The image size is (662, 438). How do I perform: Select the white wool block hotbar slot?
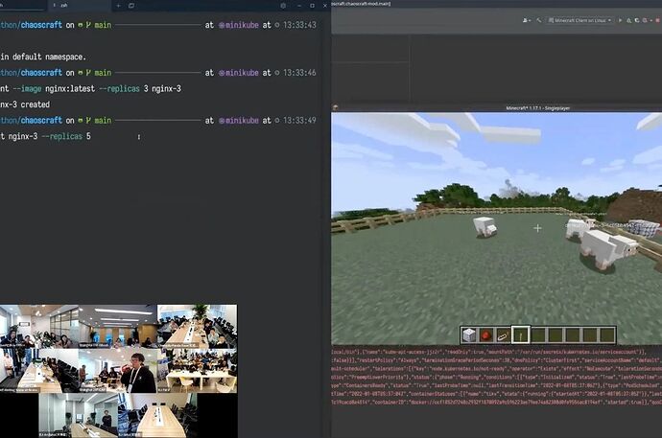point(470,334)
